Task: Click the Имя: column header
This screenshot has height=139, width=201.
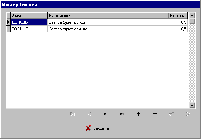Action: 29,16
